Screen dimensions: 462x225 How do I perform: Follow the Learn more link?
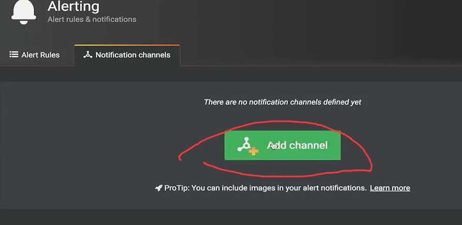pos(390,188)
